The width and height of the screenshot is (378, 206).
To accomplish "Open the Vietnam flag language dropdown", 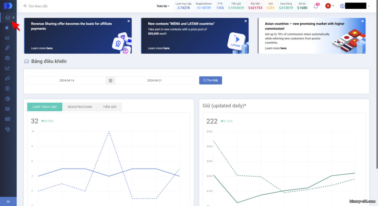I will pyautogui.click(x=330, y=6).
